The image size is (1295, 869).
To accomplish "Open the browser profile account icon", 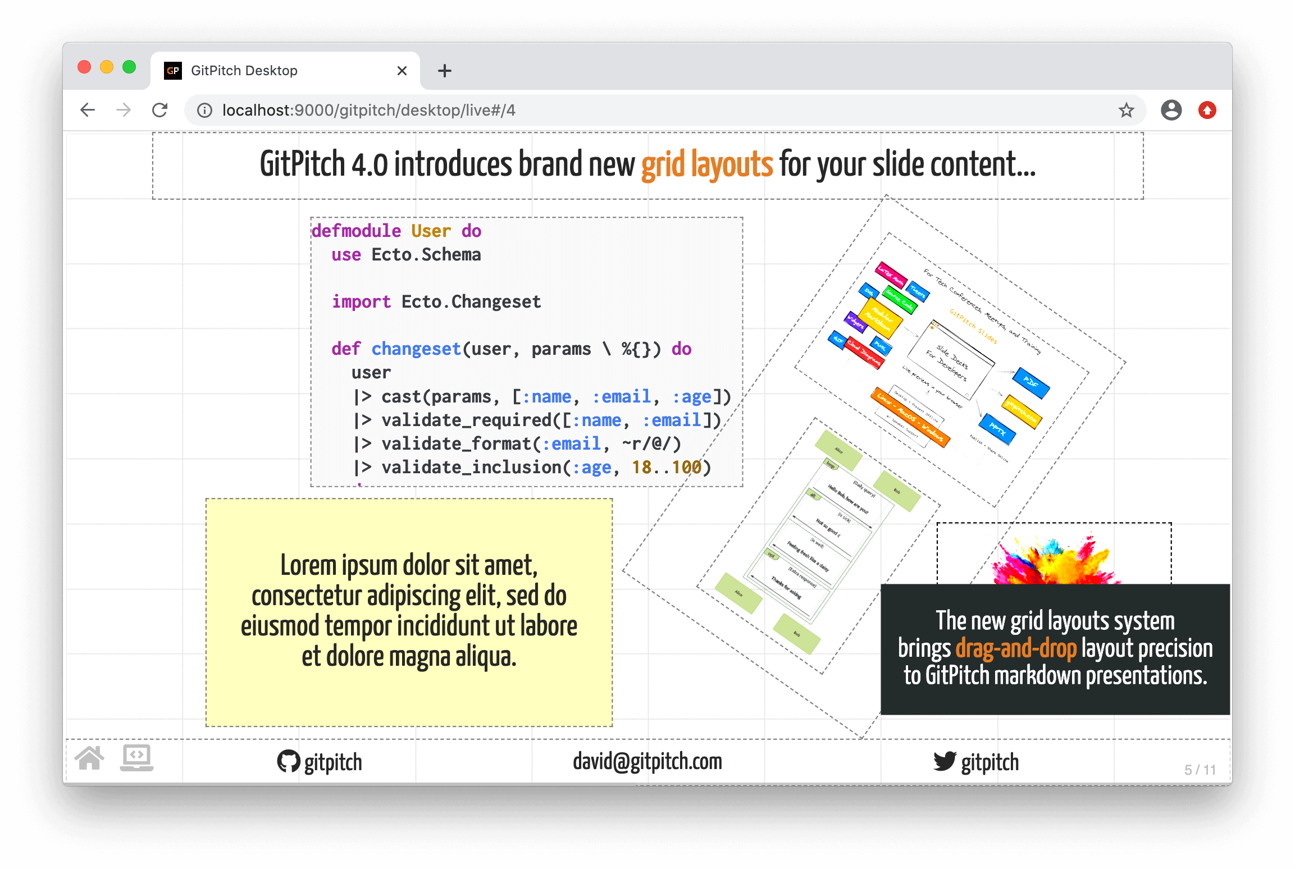I will click(x=1171, y=110).
